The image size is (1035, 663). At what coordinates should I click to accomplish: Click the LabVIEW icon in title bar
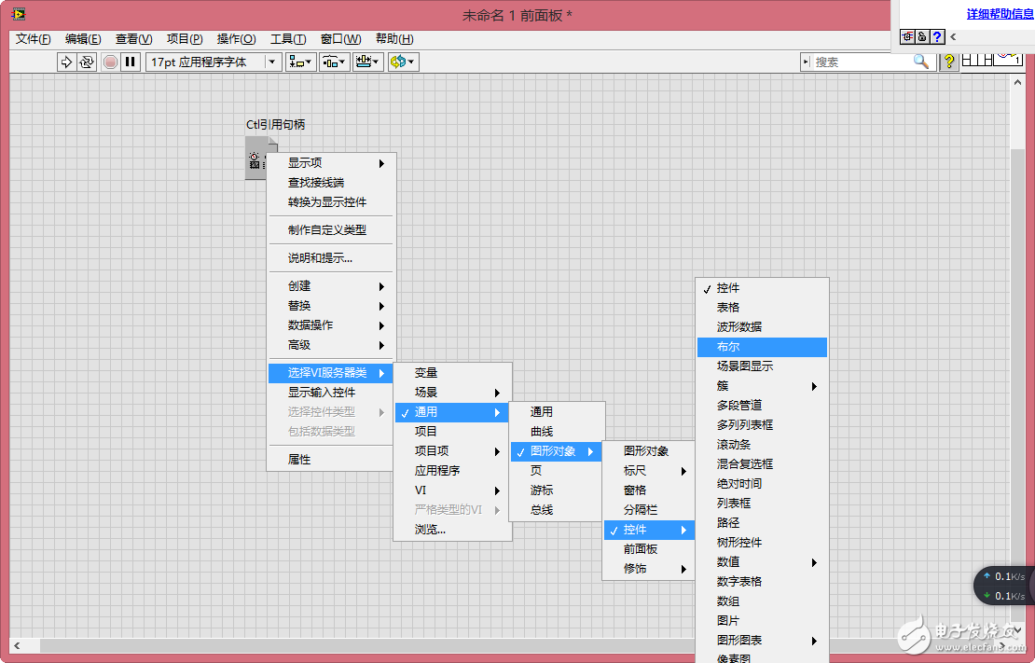coord(19,14)
